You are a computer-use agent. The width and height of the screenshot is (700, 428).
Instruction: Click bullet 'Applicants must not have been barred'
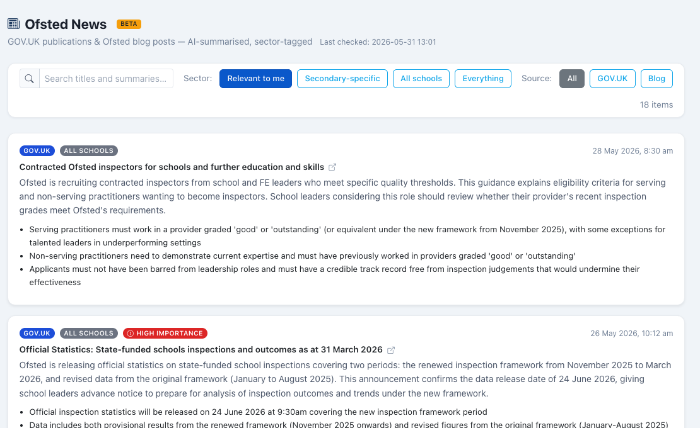point(335,276)
